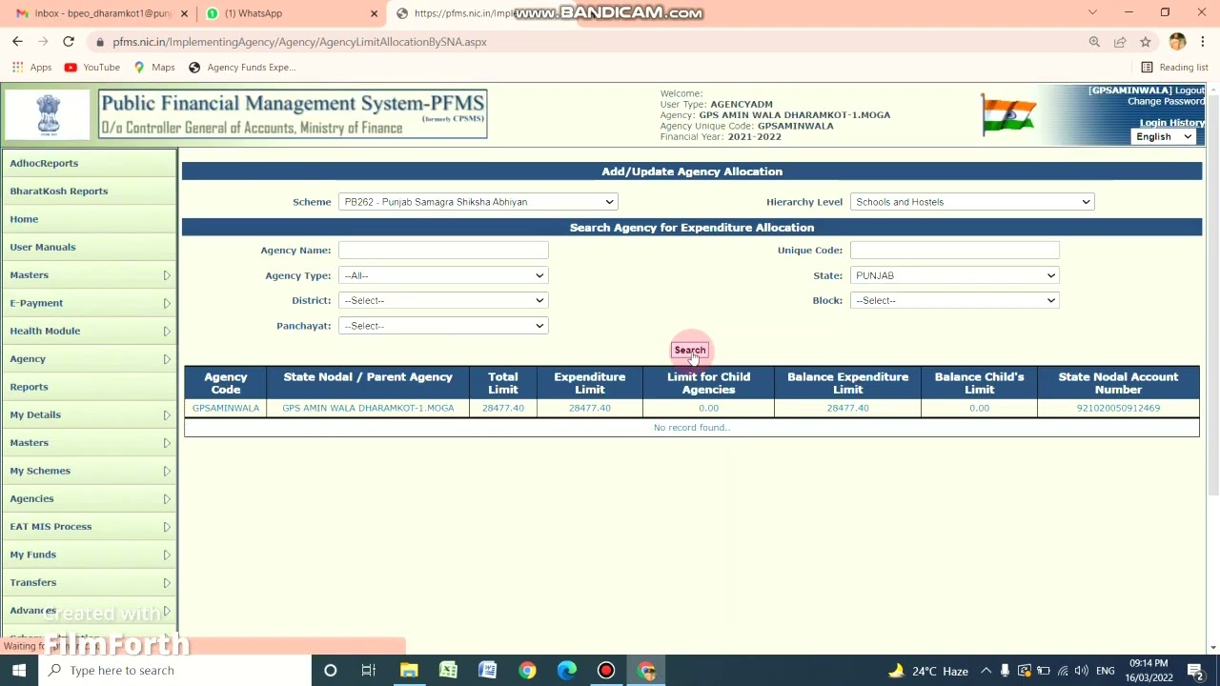The height and width of the screenshot is (686, 1220).
Task: Click the Chrome profile avatar
Action: (1177, 41)
